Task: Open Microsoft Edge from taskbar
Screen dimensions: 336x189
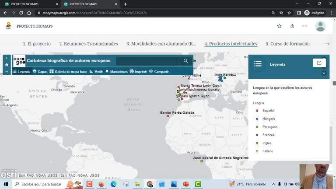Action: point(113,184)
